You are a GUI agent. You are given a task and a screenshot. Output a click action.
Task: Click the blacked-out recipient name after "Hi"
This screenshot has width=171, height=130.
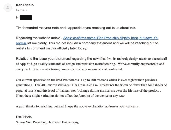click(x=26, y=18)
